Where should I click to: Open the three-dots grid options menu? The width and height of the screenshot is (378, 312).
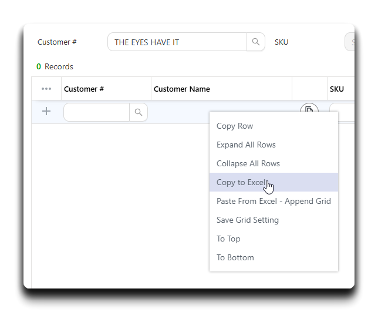click(x=46, y=89)
